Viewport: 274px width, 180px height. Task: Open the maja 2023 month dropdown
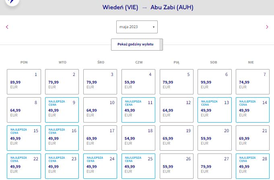(x=137, y=27)
